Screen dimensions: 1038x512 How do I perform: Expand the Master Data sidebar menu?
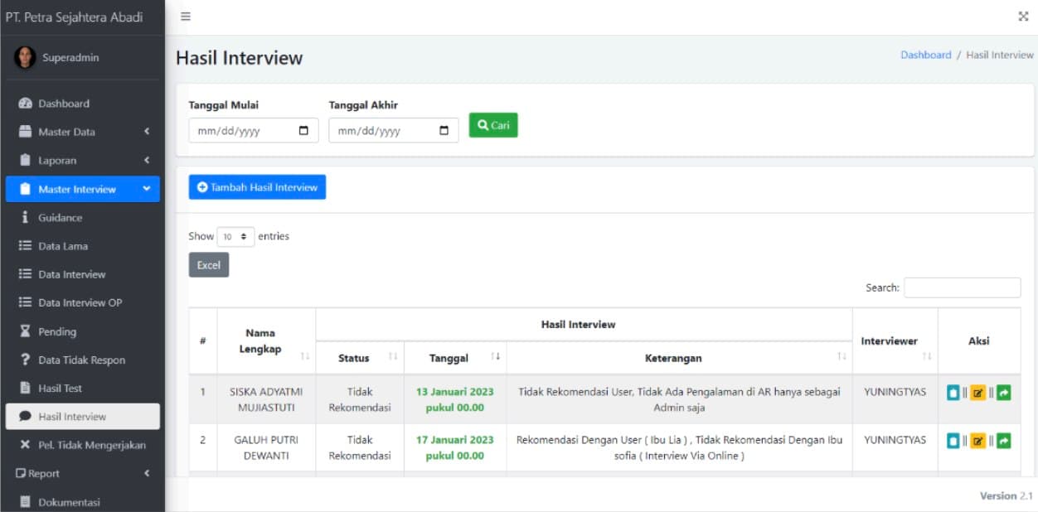[x=83, y=132]
